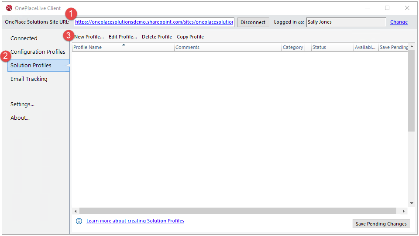
Task: Select the Solution Profiles sidebar item
Action: pos(31,66)
